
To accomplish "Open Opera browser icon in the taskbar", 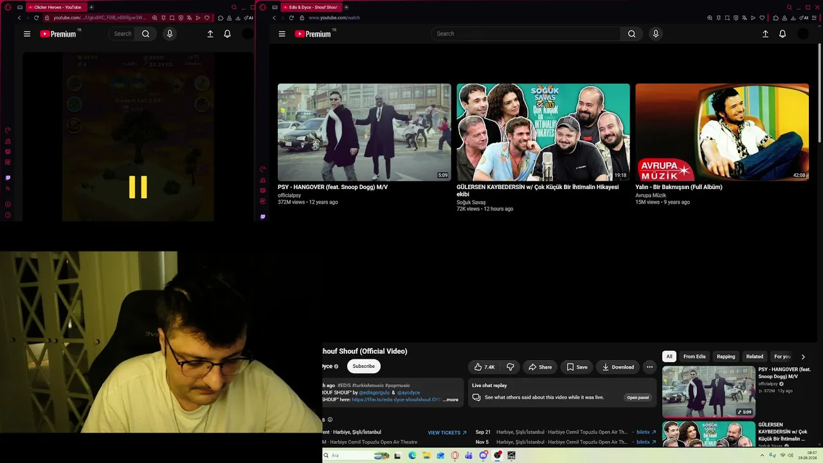I will point(455,455).
